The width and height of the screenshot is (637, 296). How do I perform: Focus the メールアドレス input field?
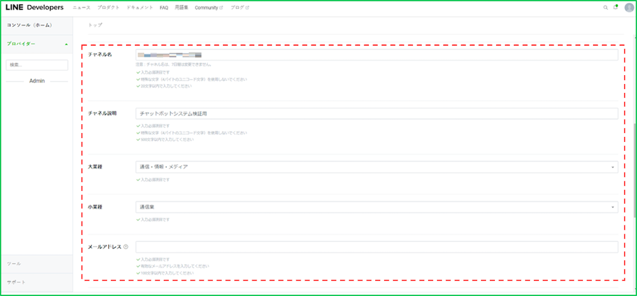(376, 247)
